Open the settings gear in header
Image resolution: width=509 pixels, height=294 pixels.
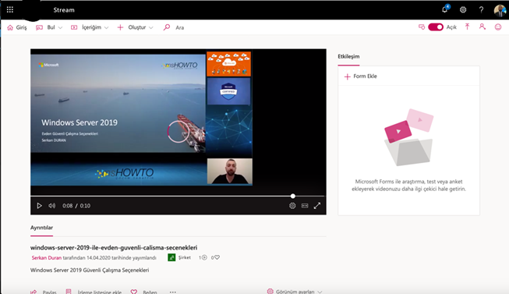[x=463, y=10]
